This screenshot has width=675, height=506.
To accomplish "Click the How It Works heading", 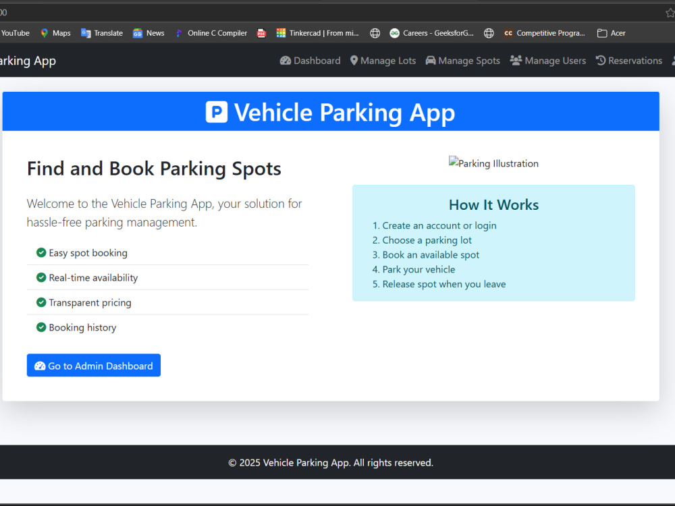I will pyautogui.click(x=493, y=205).
